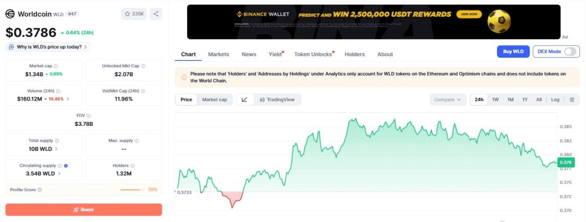Click the Buy WLD button

pyautogui.click(x=513, y=51)
